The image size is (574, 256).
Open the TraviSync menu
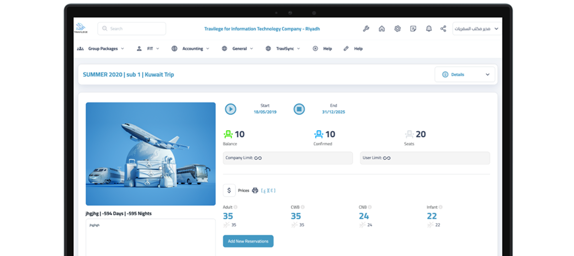[x=283, y=48]
